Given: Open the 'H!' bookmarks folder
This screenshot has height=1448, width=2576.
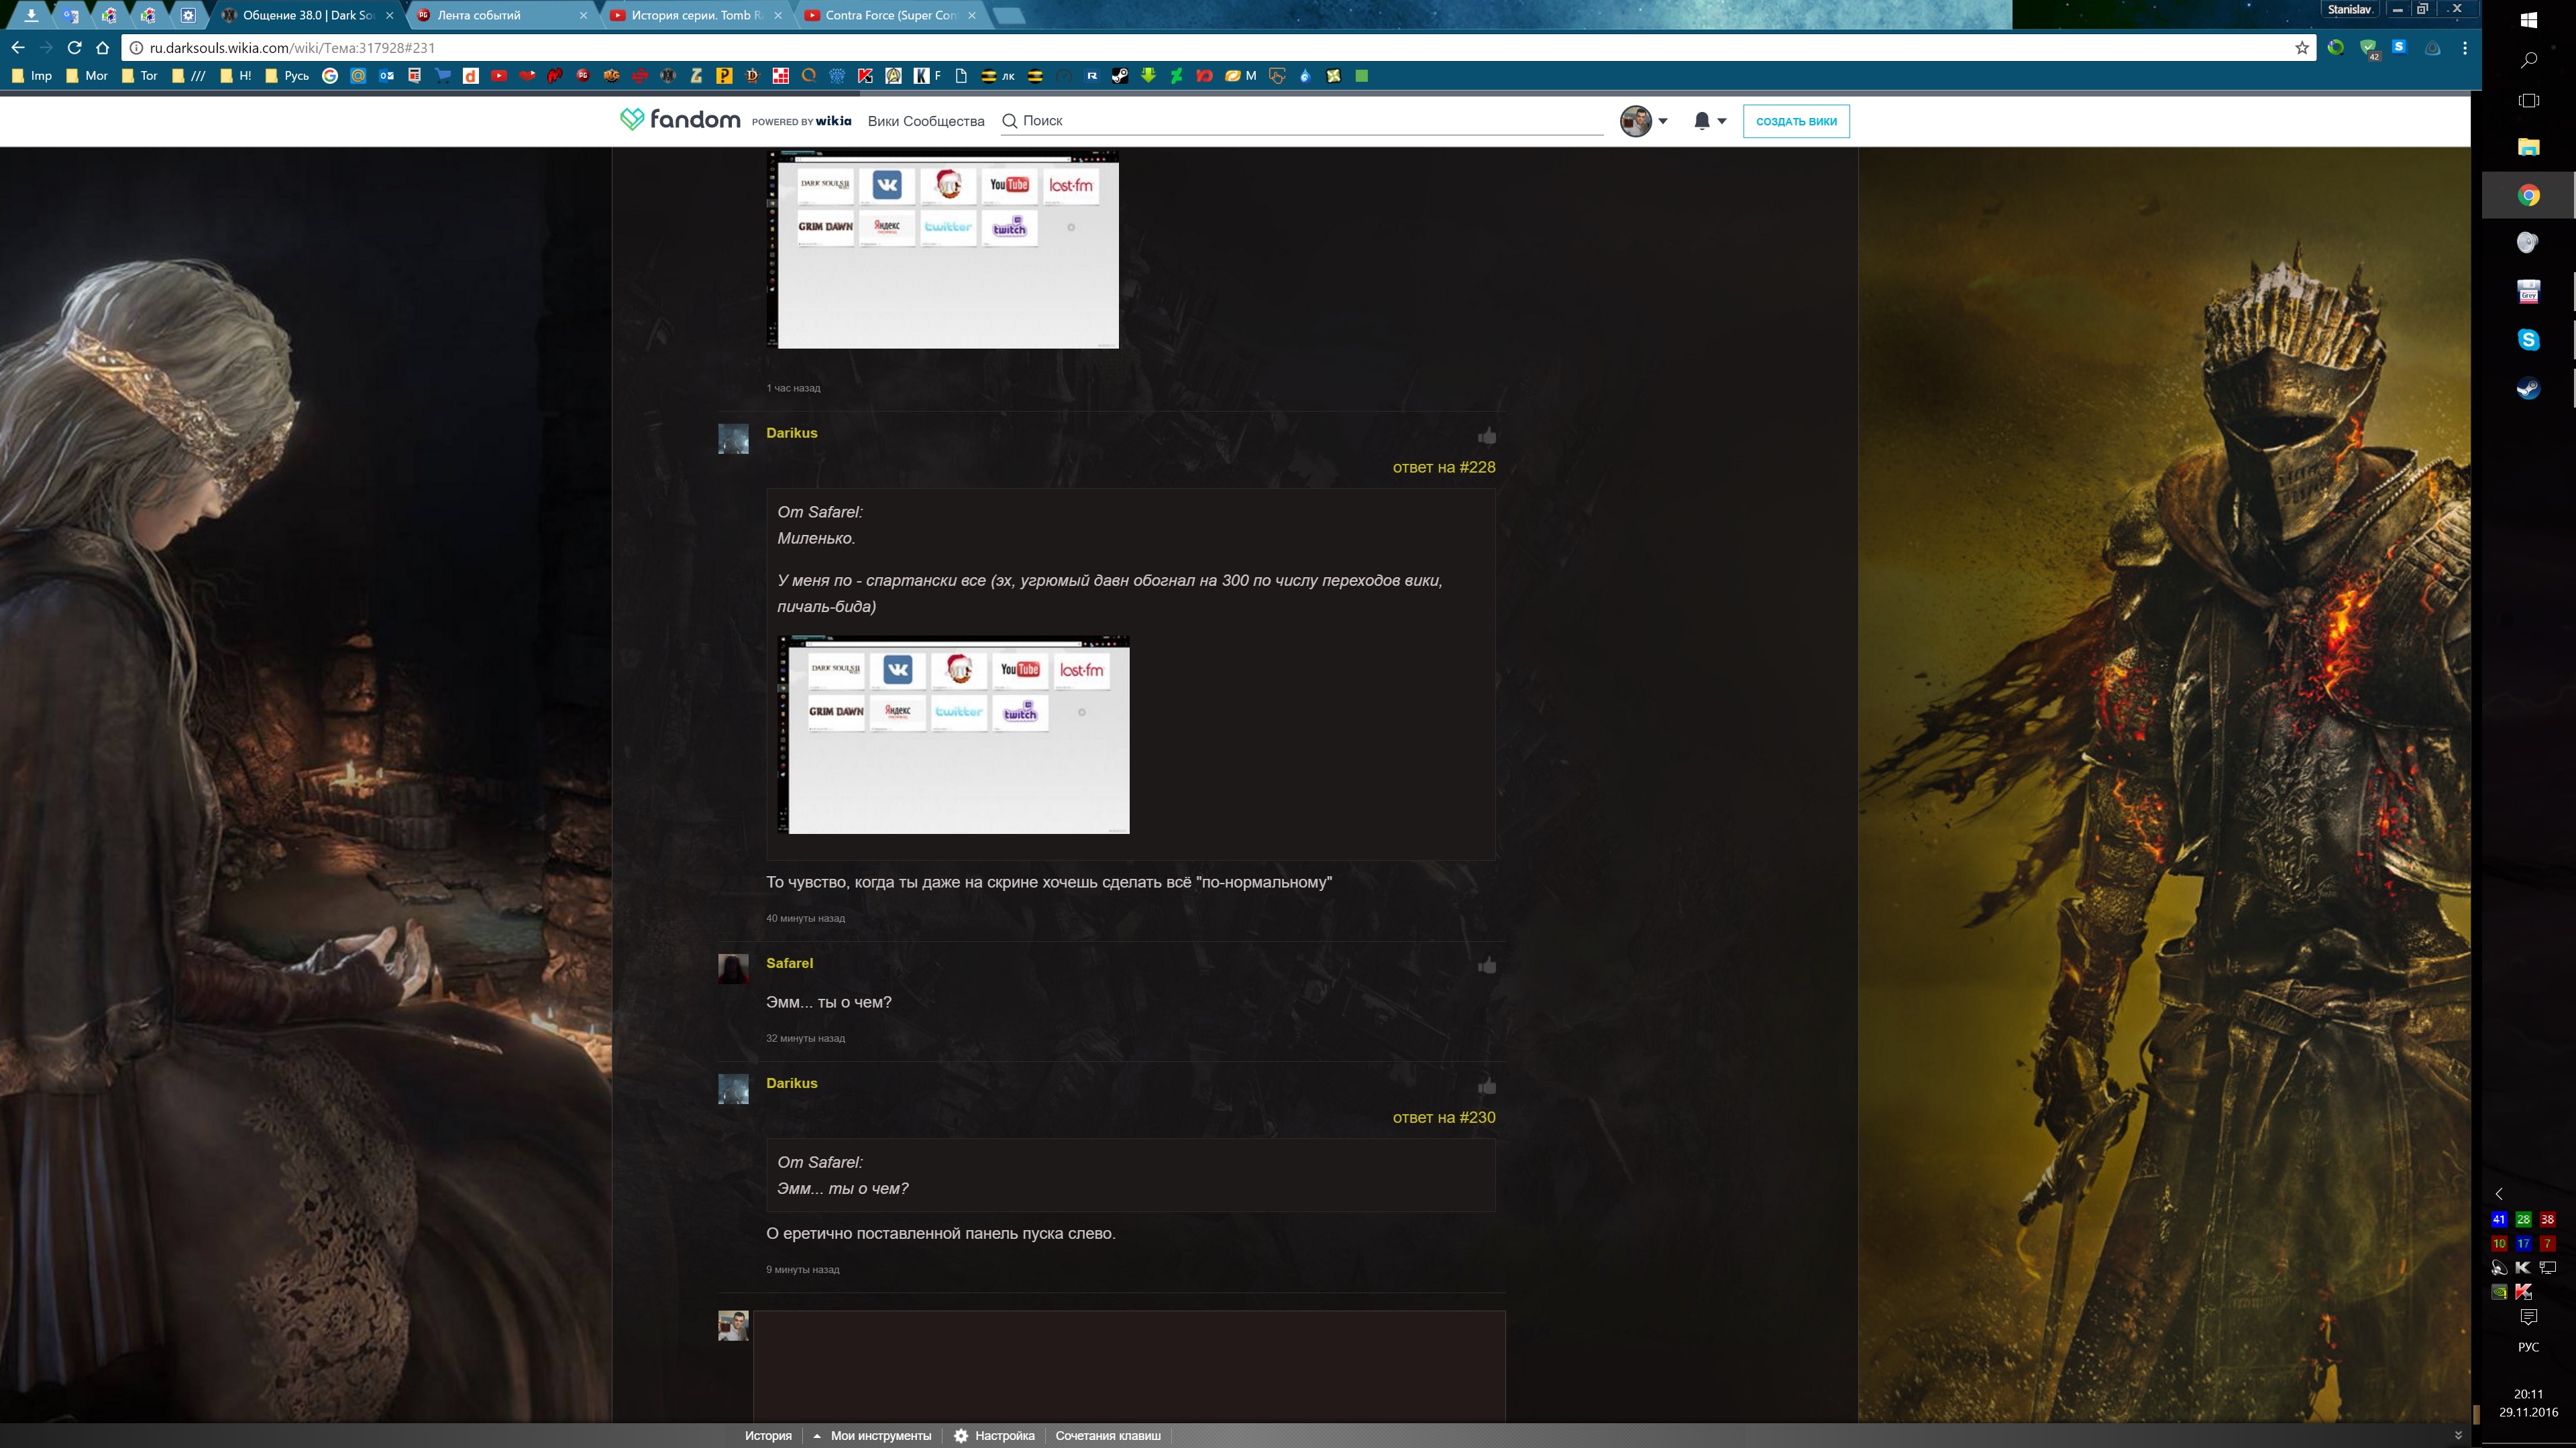Looking at the screenshot, I should click(236, 76).
